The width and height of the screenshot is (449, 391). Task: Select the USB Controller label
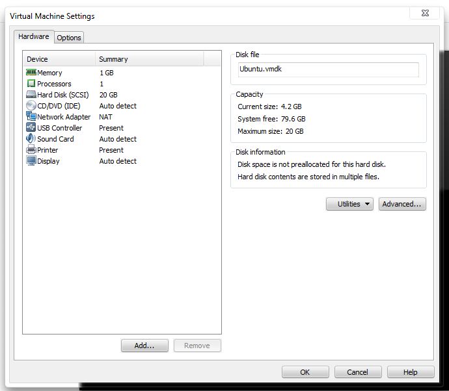coord(60,128)
